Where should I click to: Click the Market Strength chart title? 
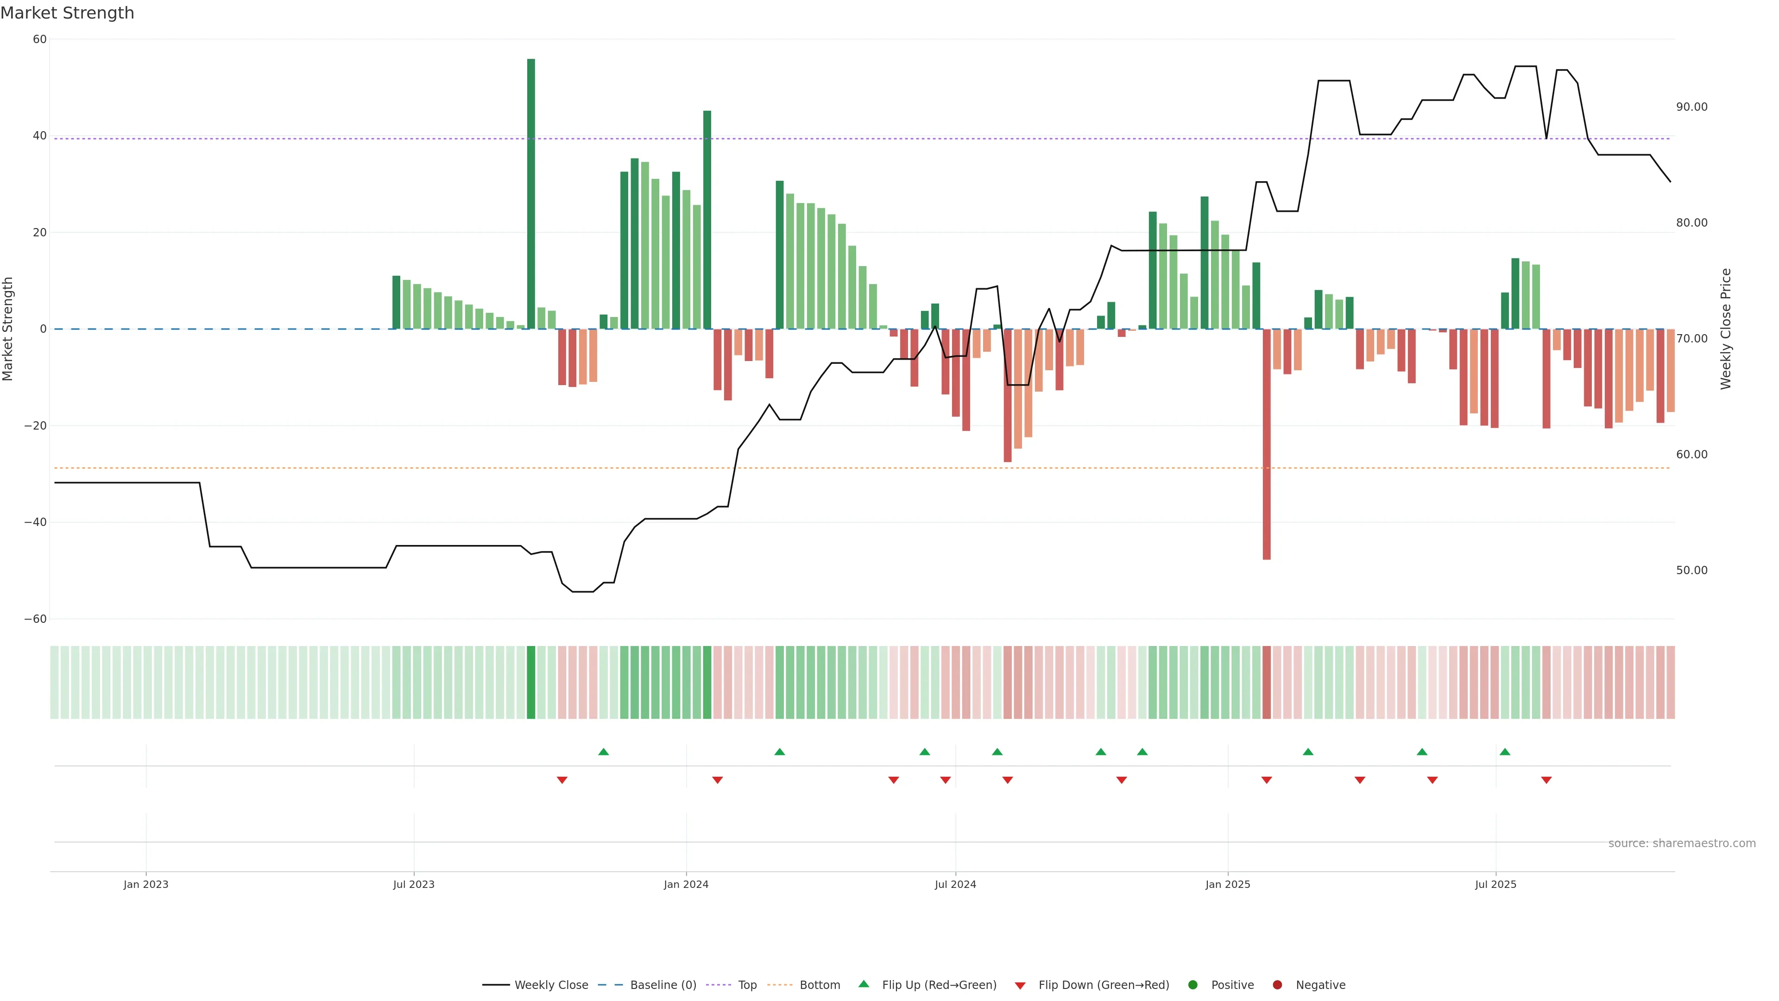coord(67,13)
